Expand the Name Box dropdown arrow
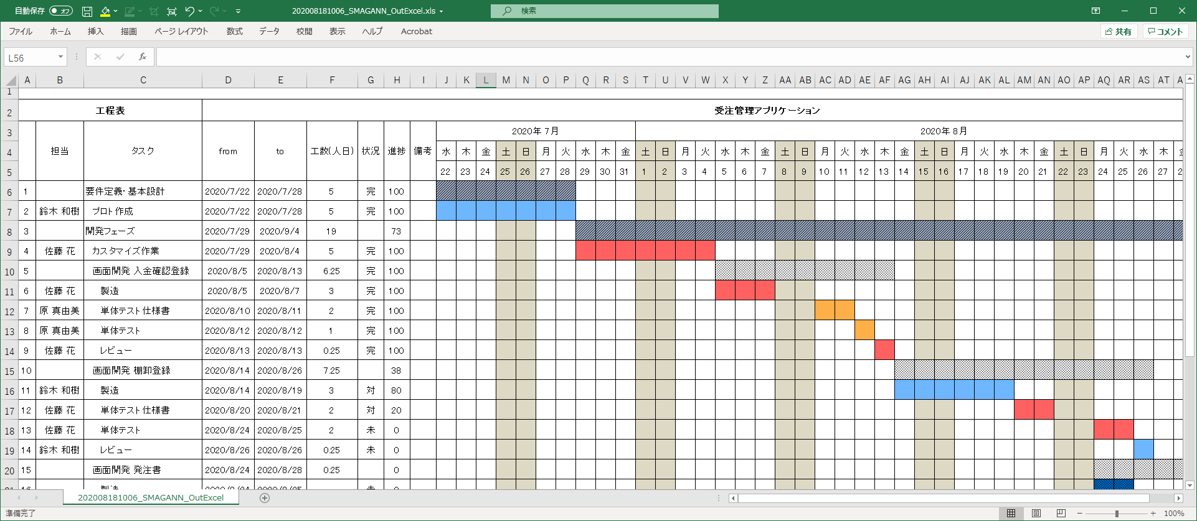The width and height of the screenshot is (1197, 521). click(60, 57)
